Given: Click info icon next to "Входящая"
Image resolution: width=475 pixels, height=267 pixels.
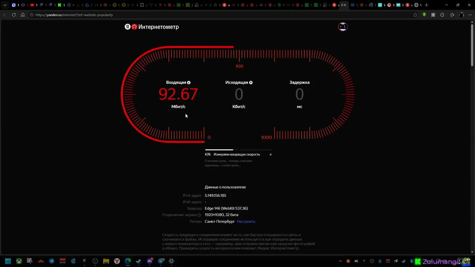Looking at the screenshot, I should pyautogui.click(x=189, y=83).
